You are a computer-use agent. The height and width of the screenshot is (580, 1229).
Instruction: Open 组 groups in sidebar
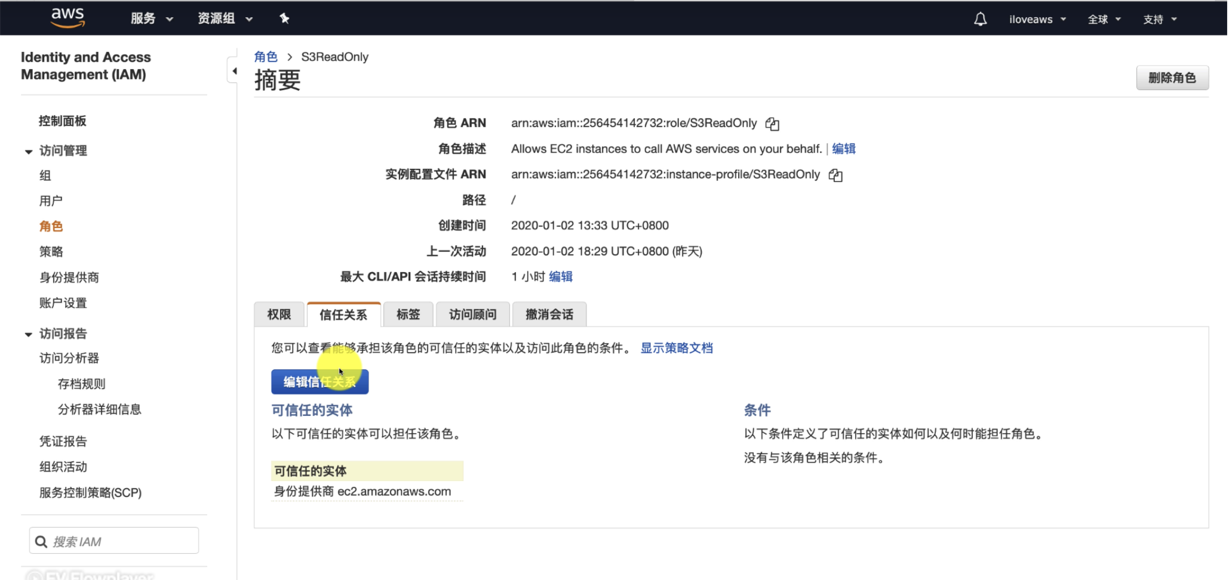point(45,175)
